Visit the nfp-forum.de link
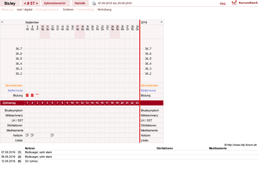Screen dimensions: 258x169 tap(242, 145)
